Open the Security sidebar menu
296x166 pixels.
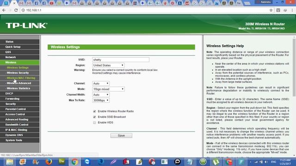click(20, 104)
